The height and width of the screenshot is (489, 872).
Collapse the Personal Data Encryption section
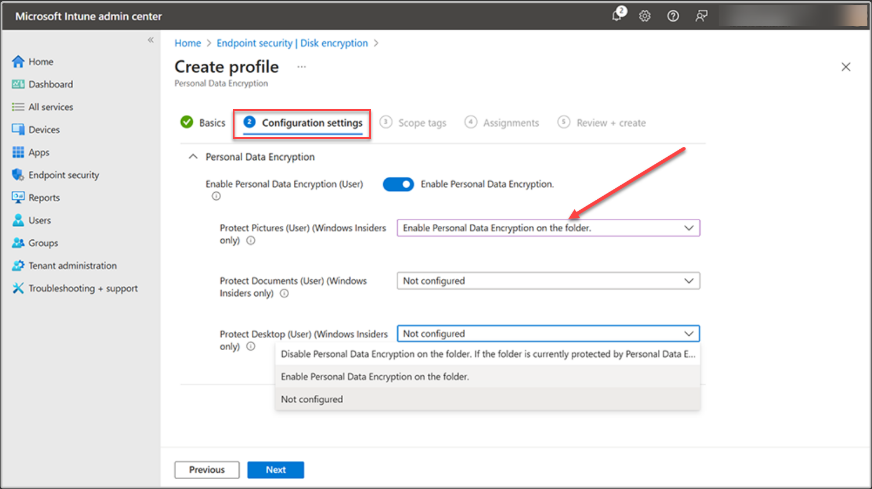pos(193,157)
